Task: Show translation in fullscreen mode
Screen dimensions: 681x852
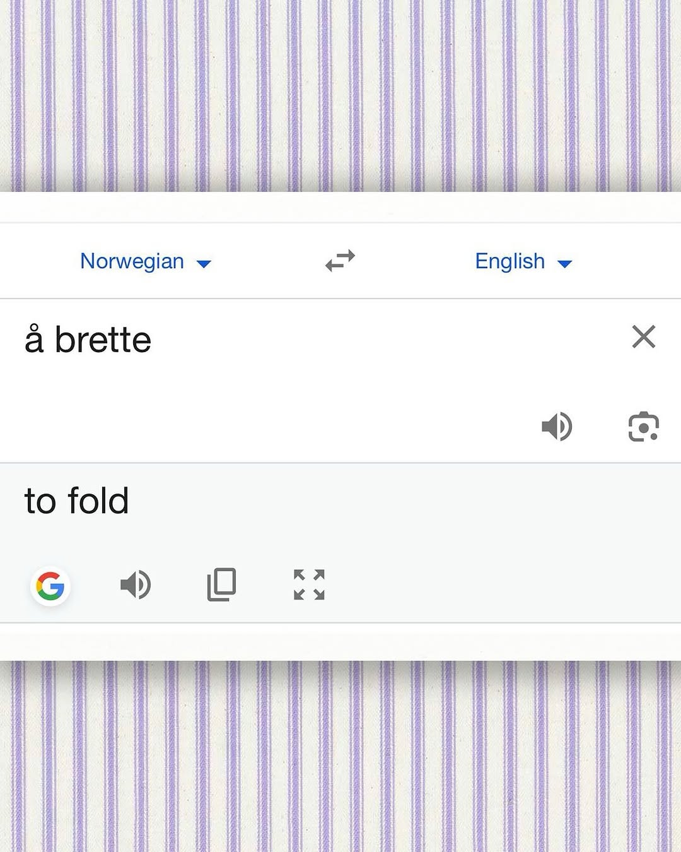Action: coord(309,584)
